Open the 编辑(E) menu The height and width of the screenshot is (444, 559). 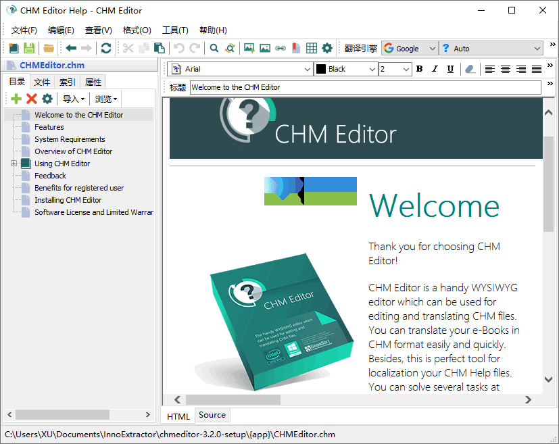pyautogui.click(x=61, y=30)
